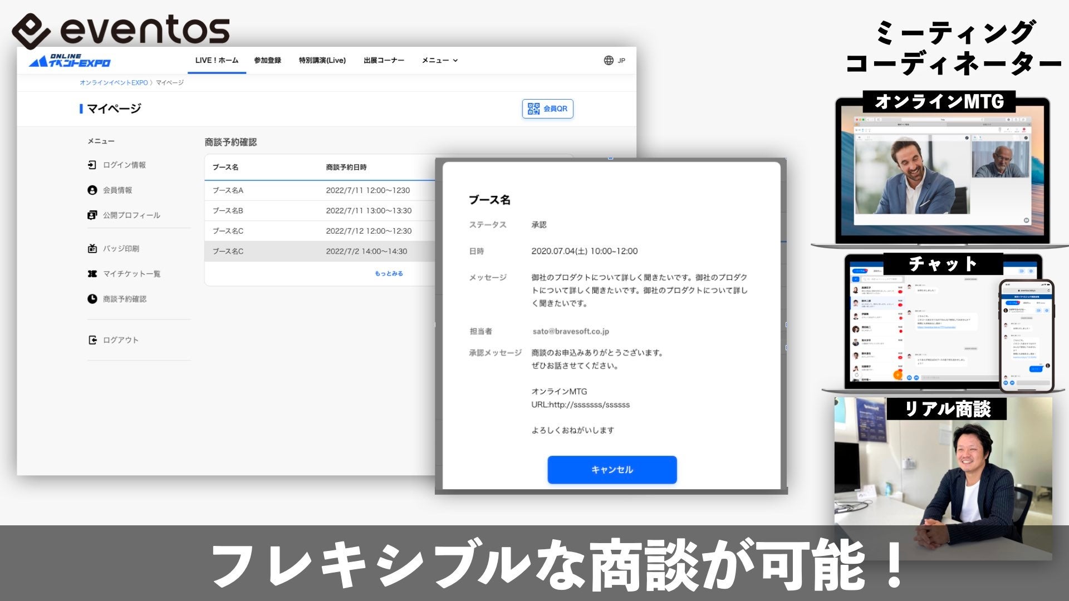Click the login info icon in sidebar
Viewport: 1069px width, 601px height.
[92, 165]
